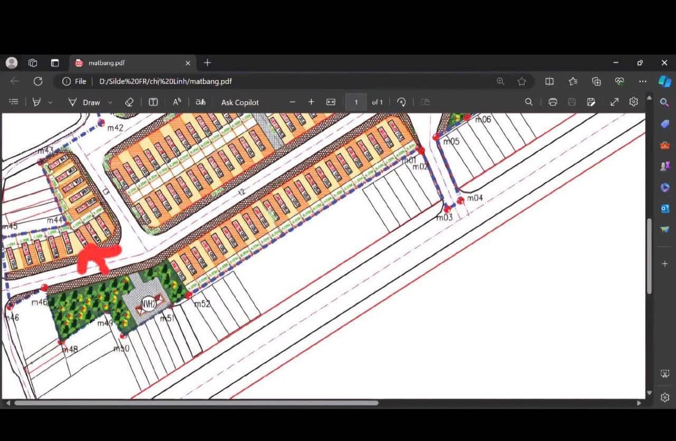Click the Ask Copilot button

(x=240, y=102)
